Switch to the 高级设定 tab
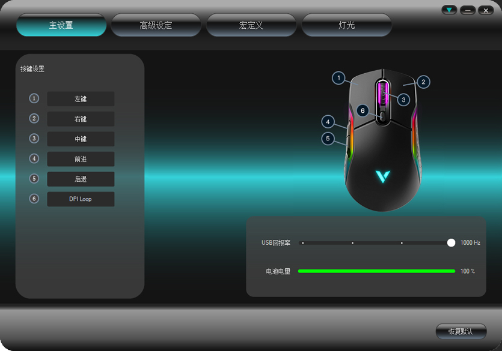 click(156, 25)
